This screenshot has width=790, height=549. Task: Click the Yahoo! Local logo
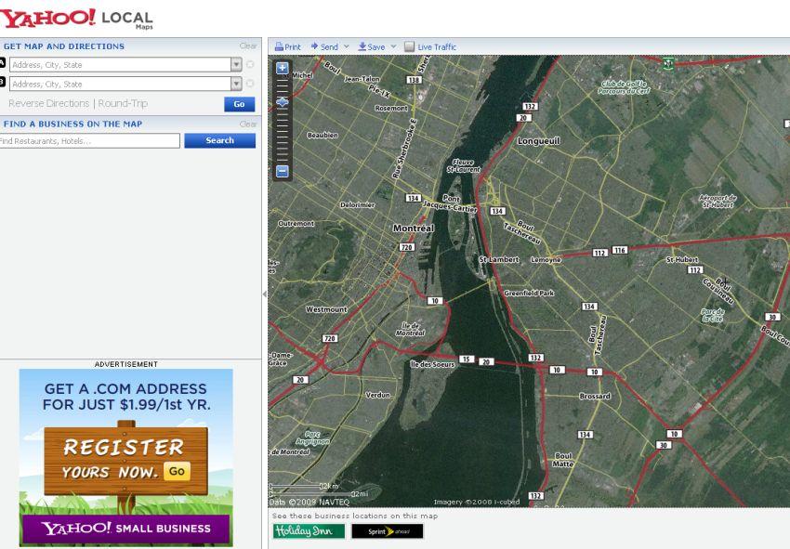pos(76,18)
